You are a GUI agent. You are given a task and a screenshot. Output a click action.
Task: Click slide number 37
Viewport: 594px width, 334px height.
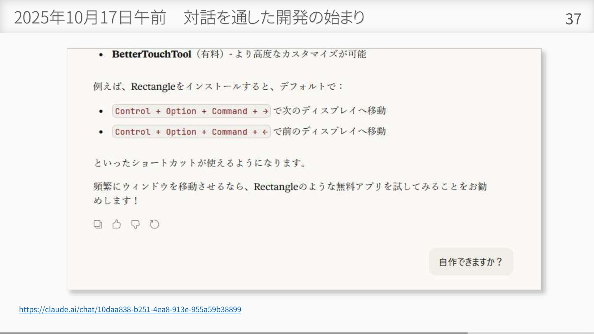pyautogui.click(x=573, y=19)
